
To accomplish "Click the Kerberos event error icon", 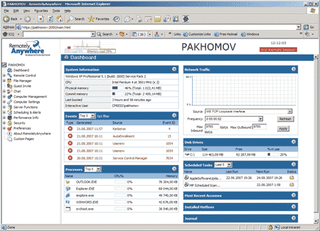I will click(x=70, y=129).
